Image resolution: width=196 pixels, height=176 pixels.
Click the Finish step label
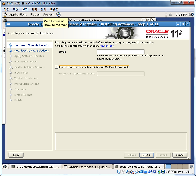point(18,100)
